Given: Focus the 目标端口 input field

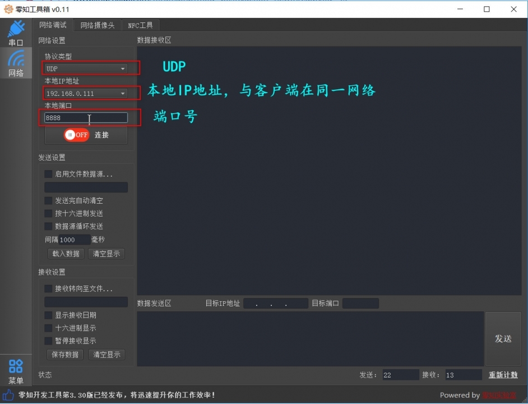Looking at the screenshot, I should (x=360, y=304).
